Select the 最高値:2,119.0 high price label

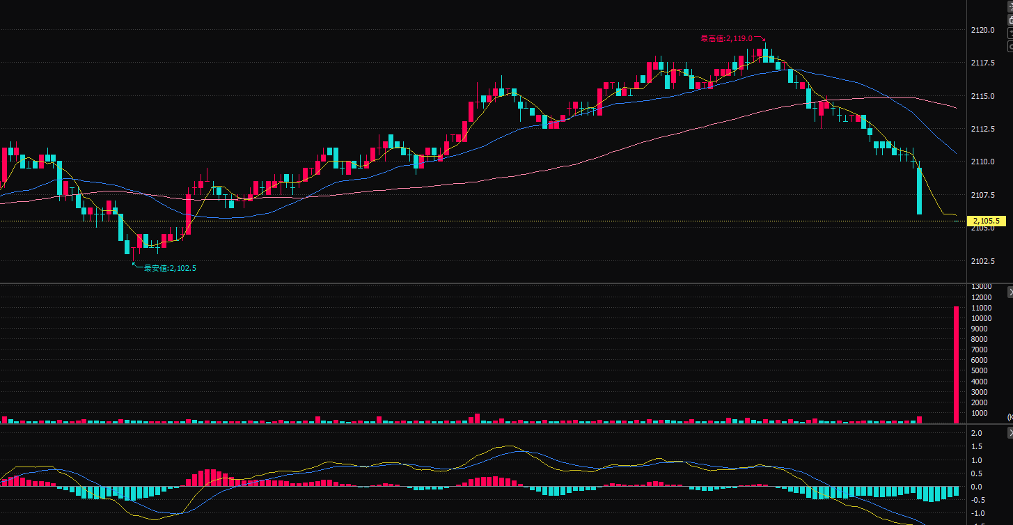tap(726, 39)
